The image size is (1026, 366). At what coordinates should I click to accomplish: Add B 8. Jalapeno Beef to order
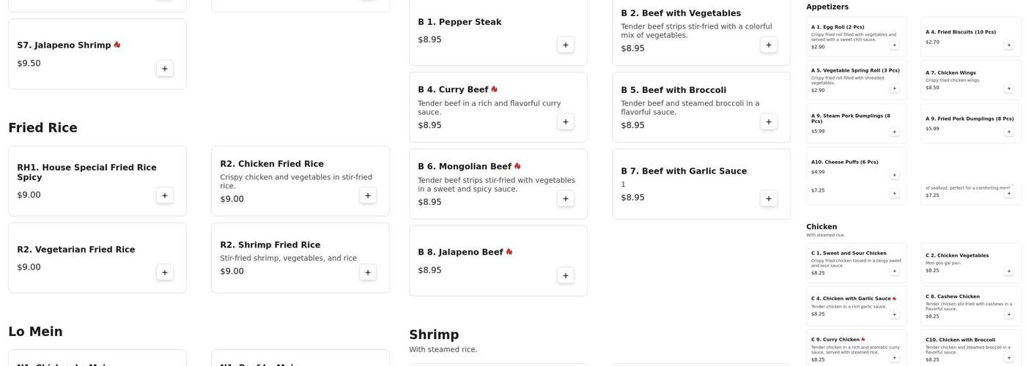566,275
